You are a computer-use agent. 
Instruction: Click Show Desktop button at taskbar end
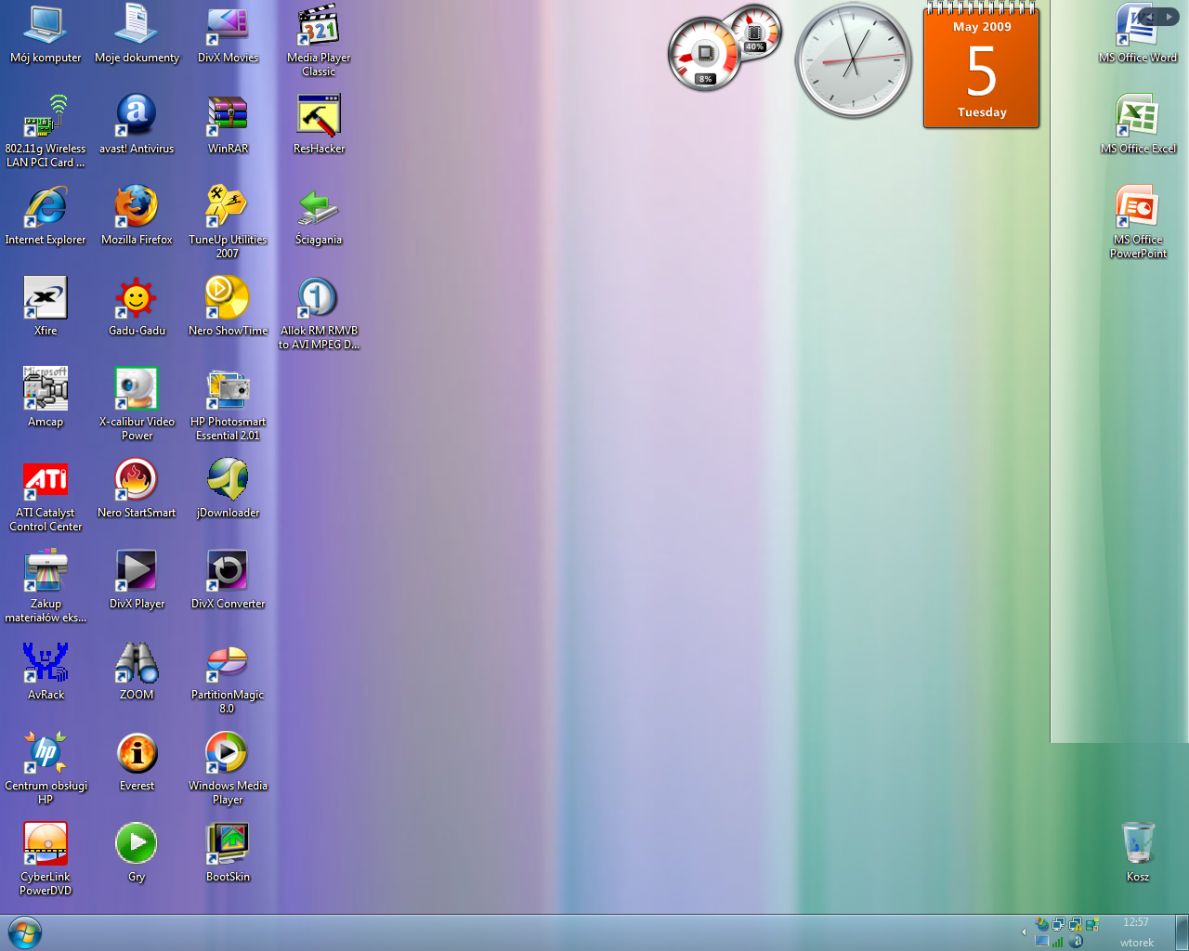click(x=1182, y=932)
